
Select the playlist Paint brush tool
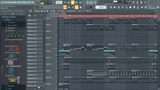pos(37,11)
